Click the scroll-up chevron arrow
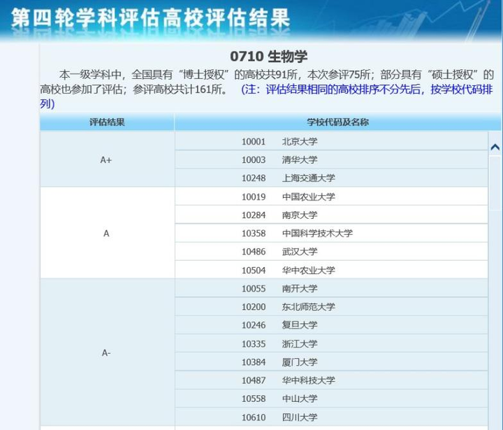503x430 pixels. coord(495,147)
